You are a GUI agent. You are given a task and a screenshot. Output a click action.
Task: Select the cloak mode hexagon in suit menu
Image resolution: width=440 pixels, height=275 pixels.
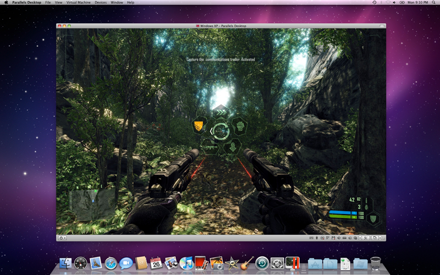point(233,146)
